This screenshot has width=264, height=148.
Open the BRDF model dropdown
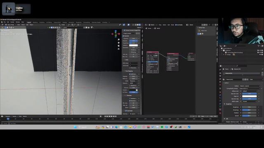[x=249, y=102]
